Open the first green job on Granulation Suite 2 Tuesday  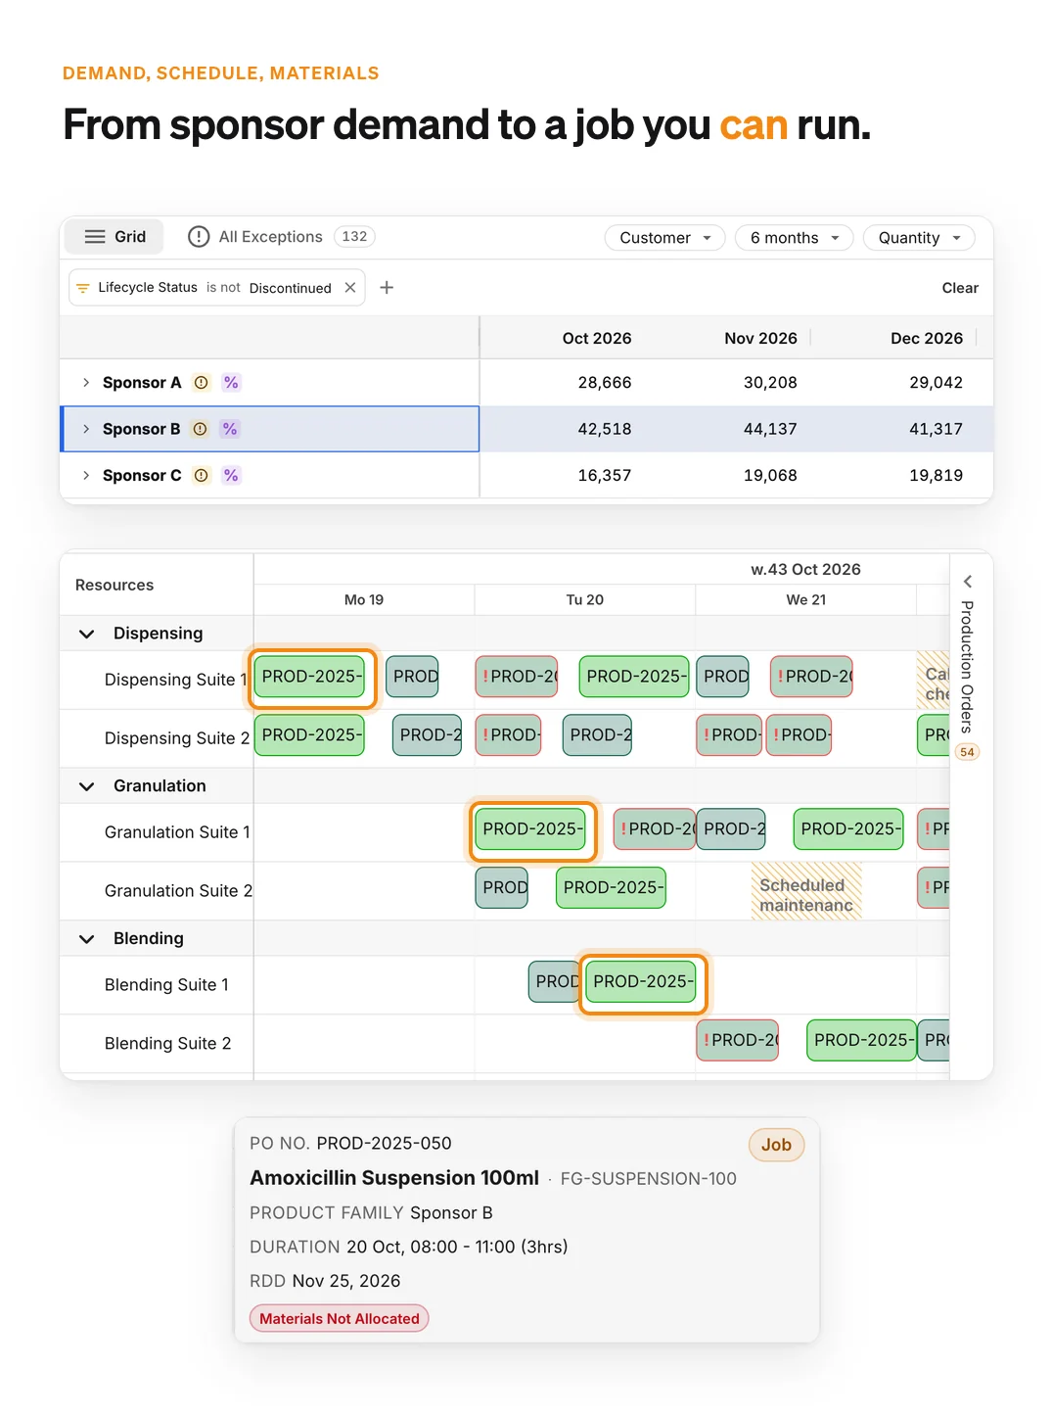[611, 888]
